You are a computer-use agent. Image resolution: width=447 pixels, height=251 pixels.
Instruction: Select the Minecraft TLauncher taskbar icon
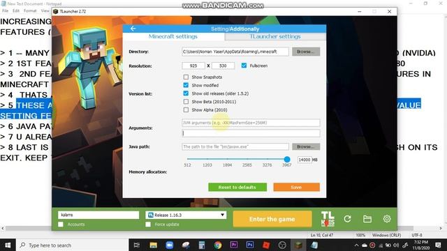tap(298, 245)
